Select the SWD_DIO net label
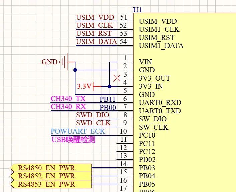236x192 pixels. click(x=92, y=115)
